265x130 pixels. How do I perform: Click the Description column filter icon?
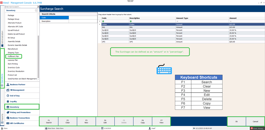(x=131, y=21)
